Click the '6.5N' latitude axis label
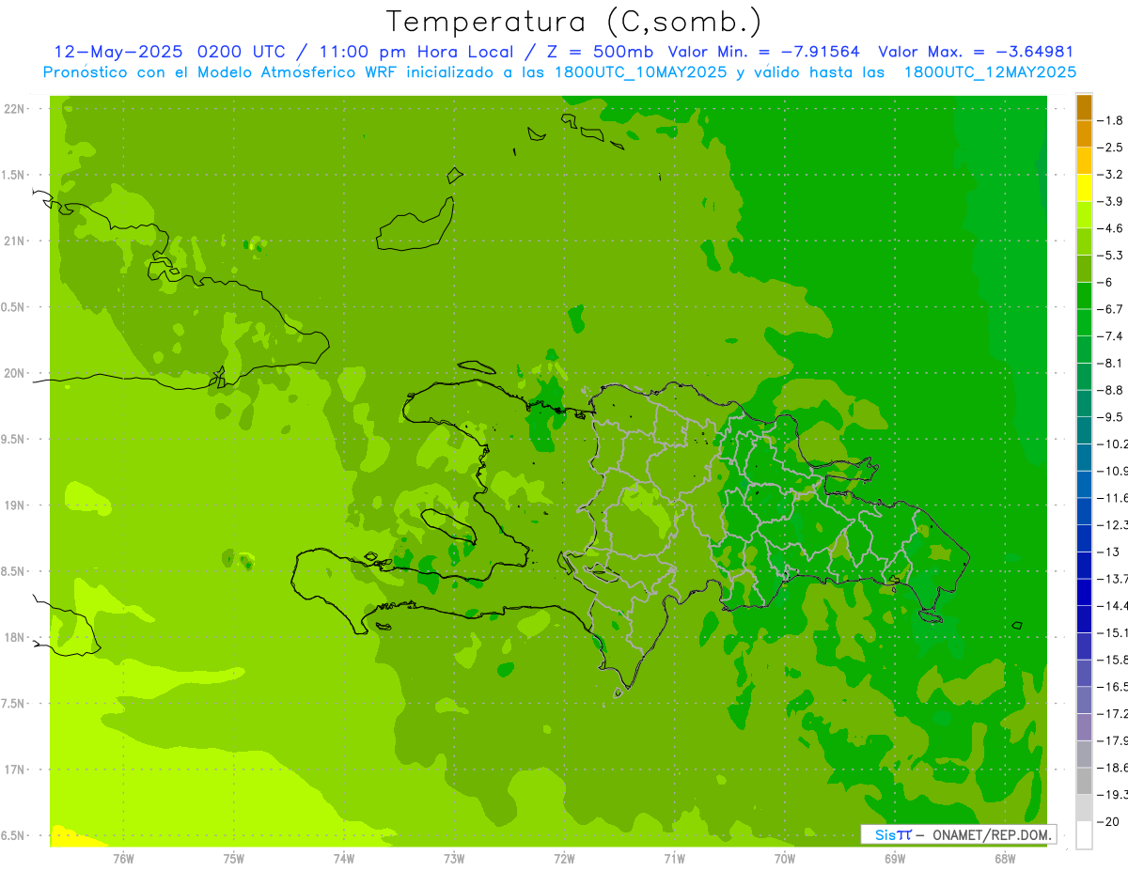The height and width of the screenshot is (871, 1128). (x=12, y=835)
